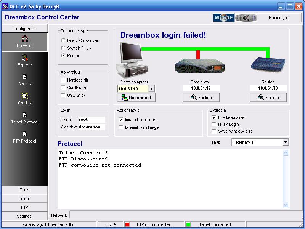Open the Tools sidebar section
The image size is (305, 229).
click(x=24, y=190)
